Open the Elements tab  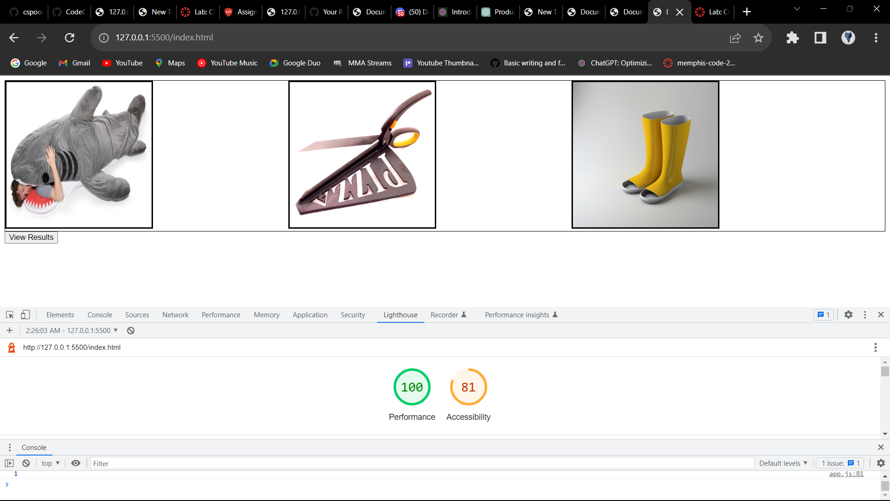click(60, 315)
